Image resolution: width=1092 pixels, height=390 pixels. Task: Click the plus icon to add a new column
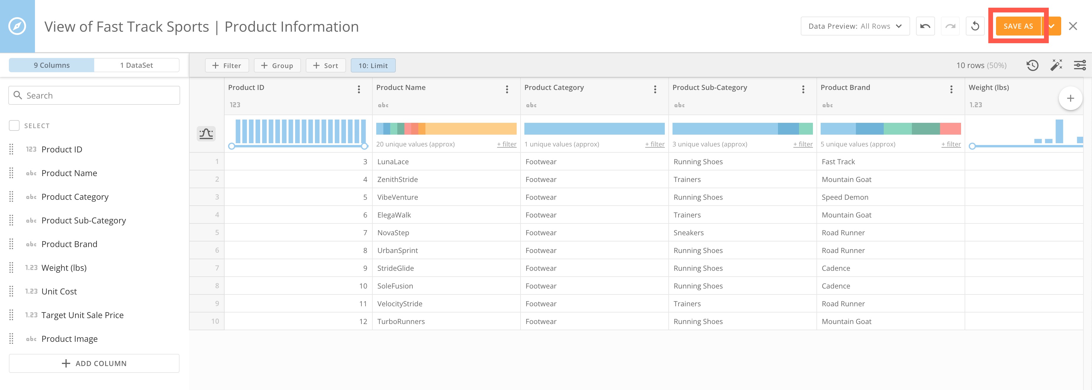pos(1070,98)
